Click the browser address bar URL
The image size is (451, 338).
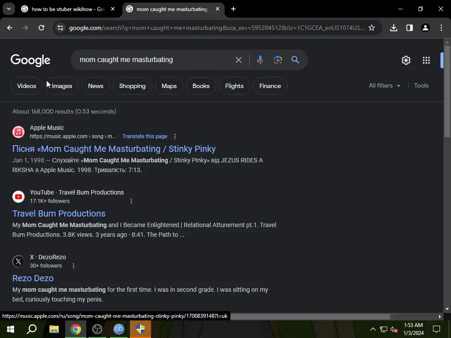217,28
